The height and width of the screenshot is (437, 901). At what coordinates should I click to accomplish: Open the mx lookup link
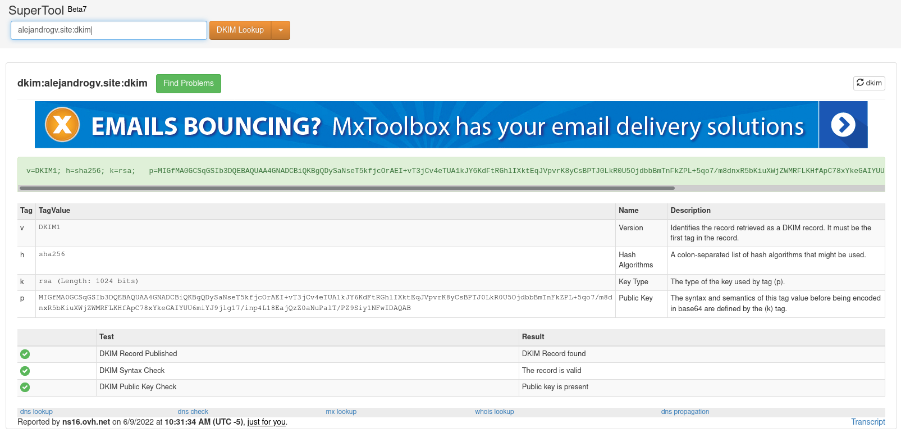click(x=341, y=412)
